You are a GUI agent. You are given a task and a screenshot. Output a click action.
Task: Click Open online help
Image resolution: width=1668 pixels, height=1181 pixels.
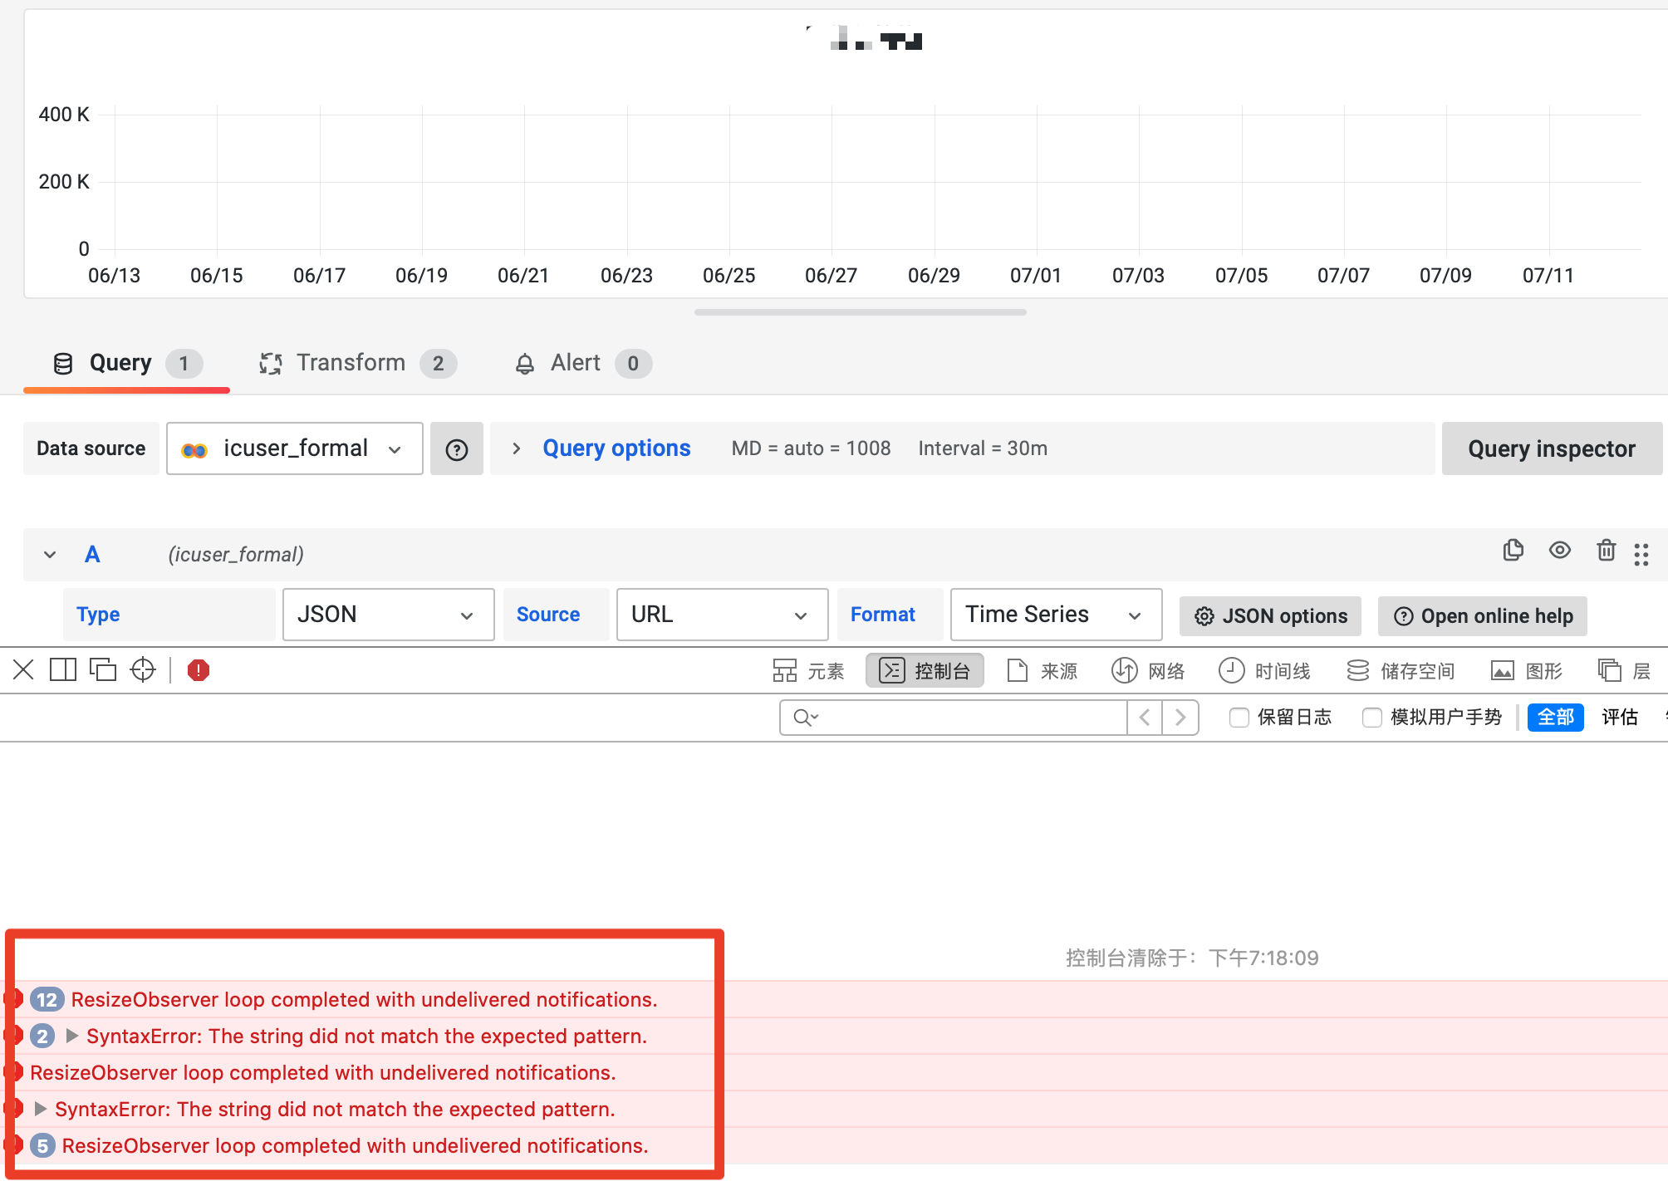tap(1482, 615)
